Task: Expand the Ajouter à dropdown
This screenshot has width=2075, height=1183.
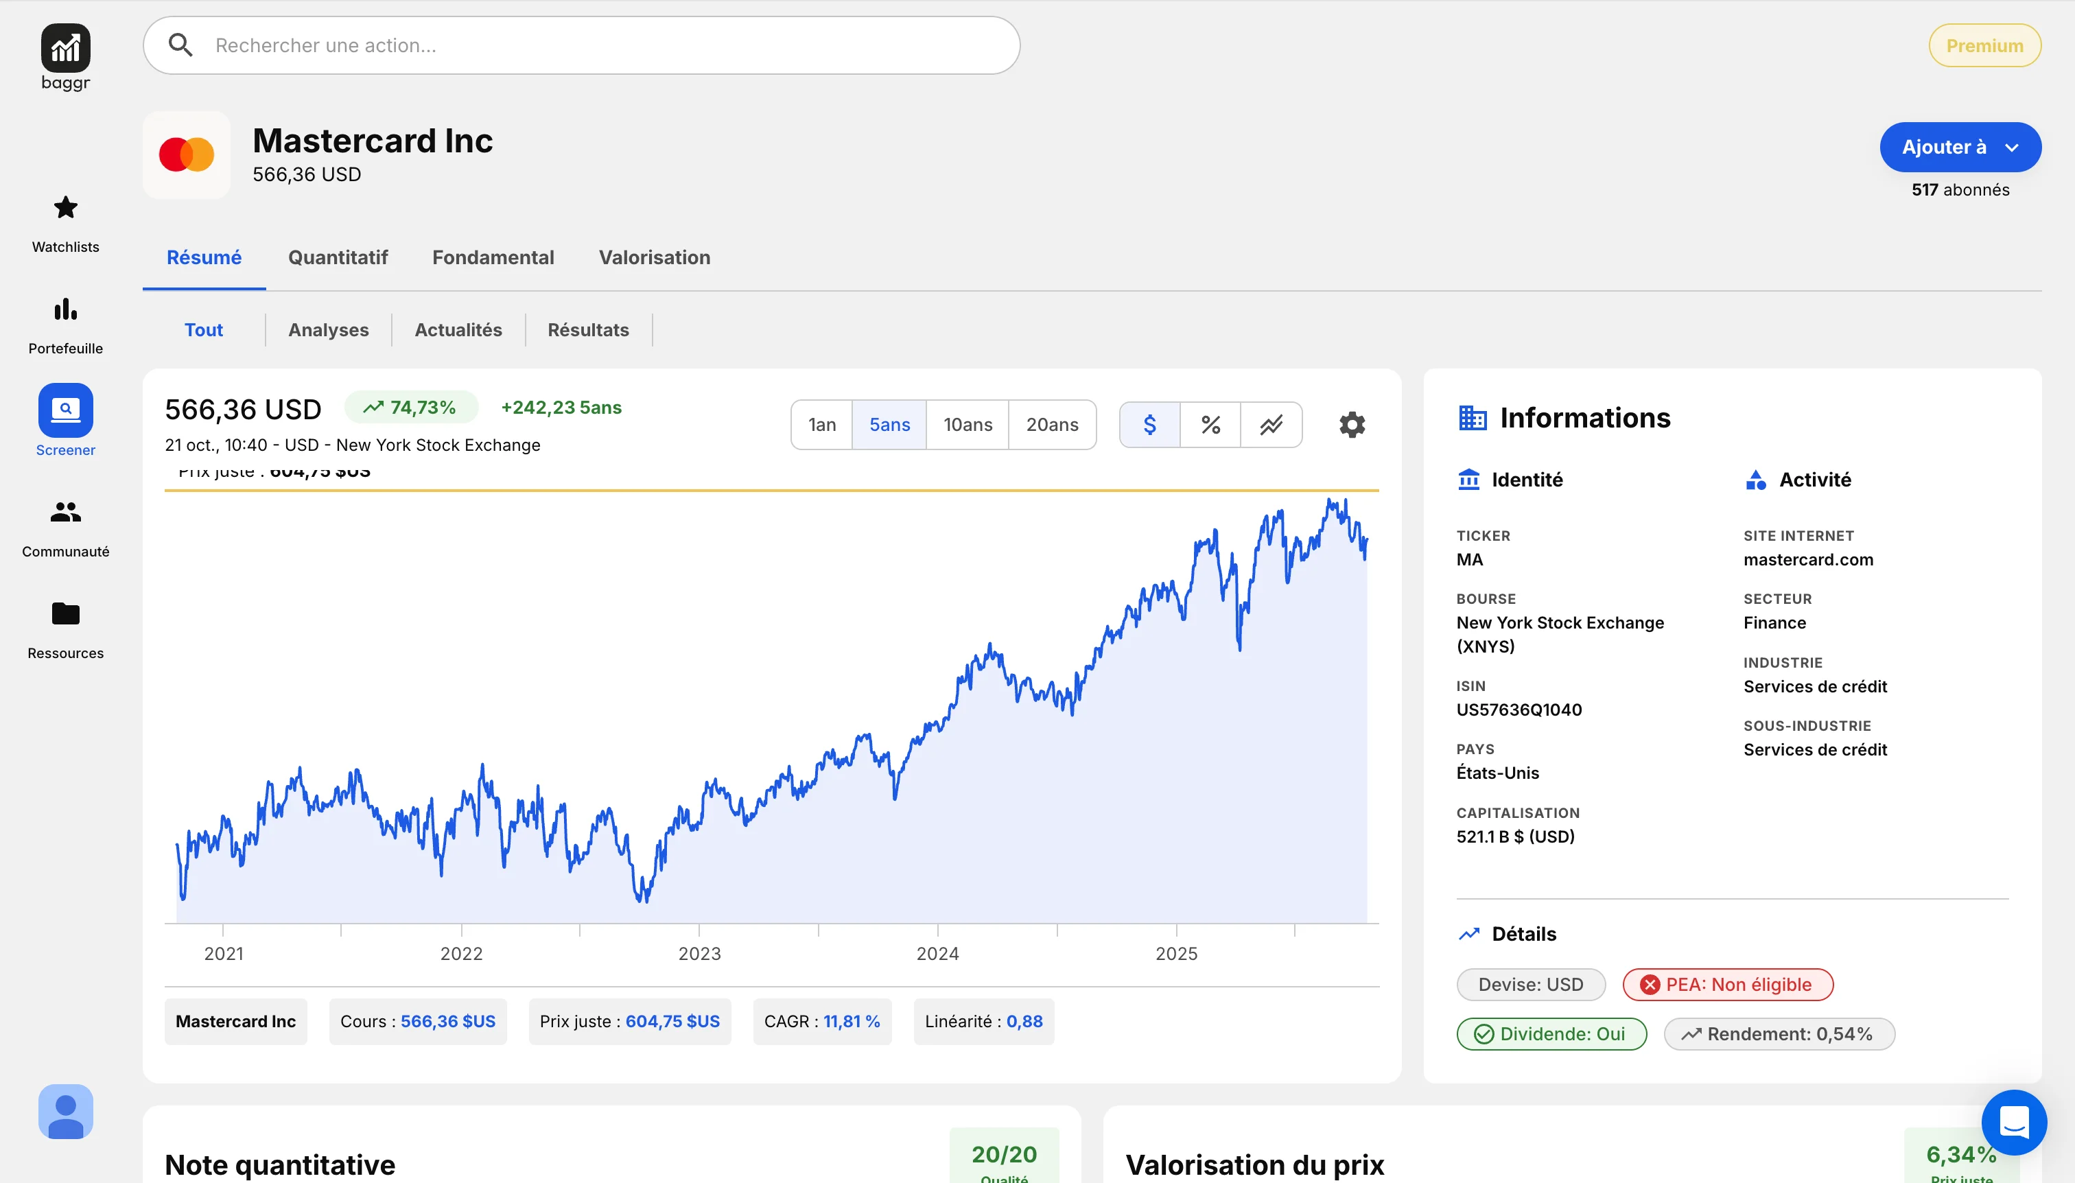Action: click(x=1959, y=147)
